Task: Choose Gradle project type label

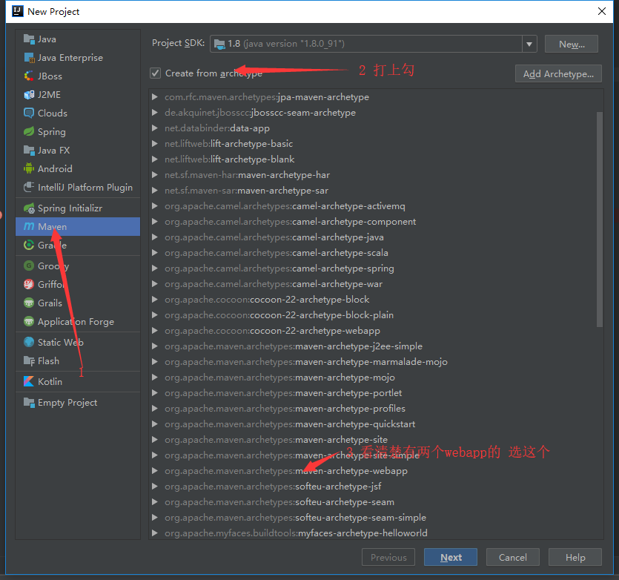Action: click(52, 245)
